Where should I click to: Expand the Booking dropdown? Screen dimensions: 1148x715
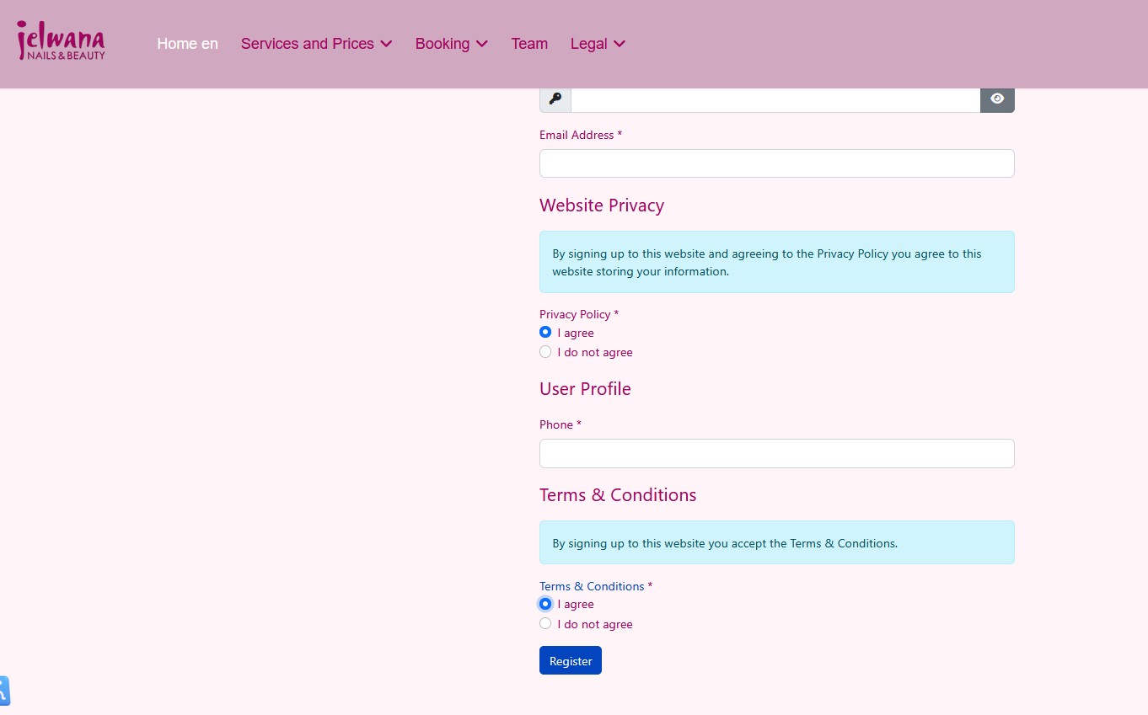[x=451, y=44]
